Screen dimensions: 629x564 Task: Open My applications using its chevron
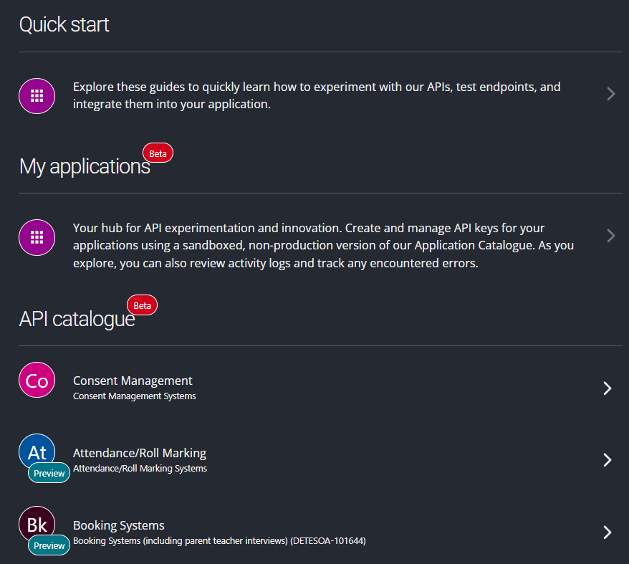tap(610, 236)
